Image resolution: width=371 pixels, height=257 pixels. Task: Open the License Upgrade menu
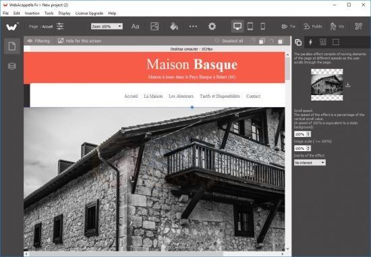point(89,13)
